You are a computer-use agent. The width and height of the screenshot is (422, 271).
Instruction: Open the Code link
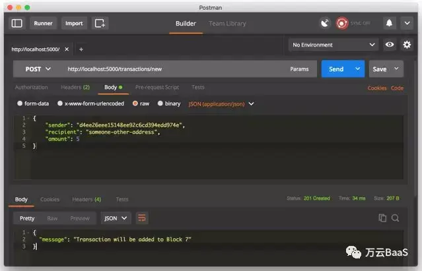(x=397, y=88)
